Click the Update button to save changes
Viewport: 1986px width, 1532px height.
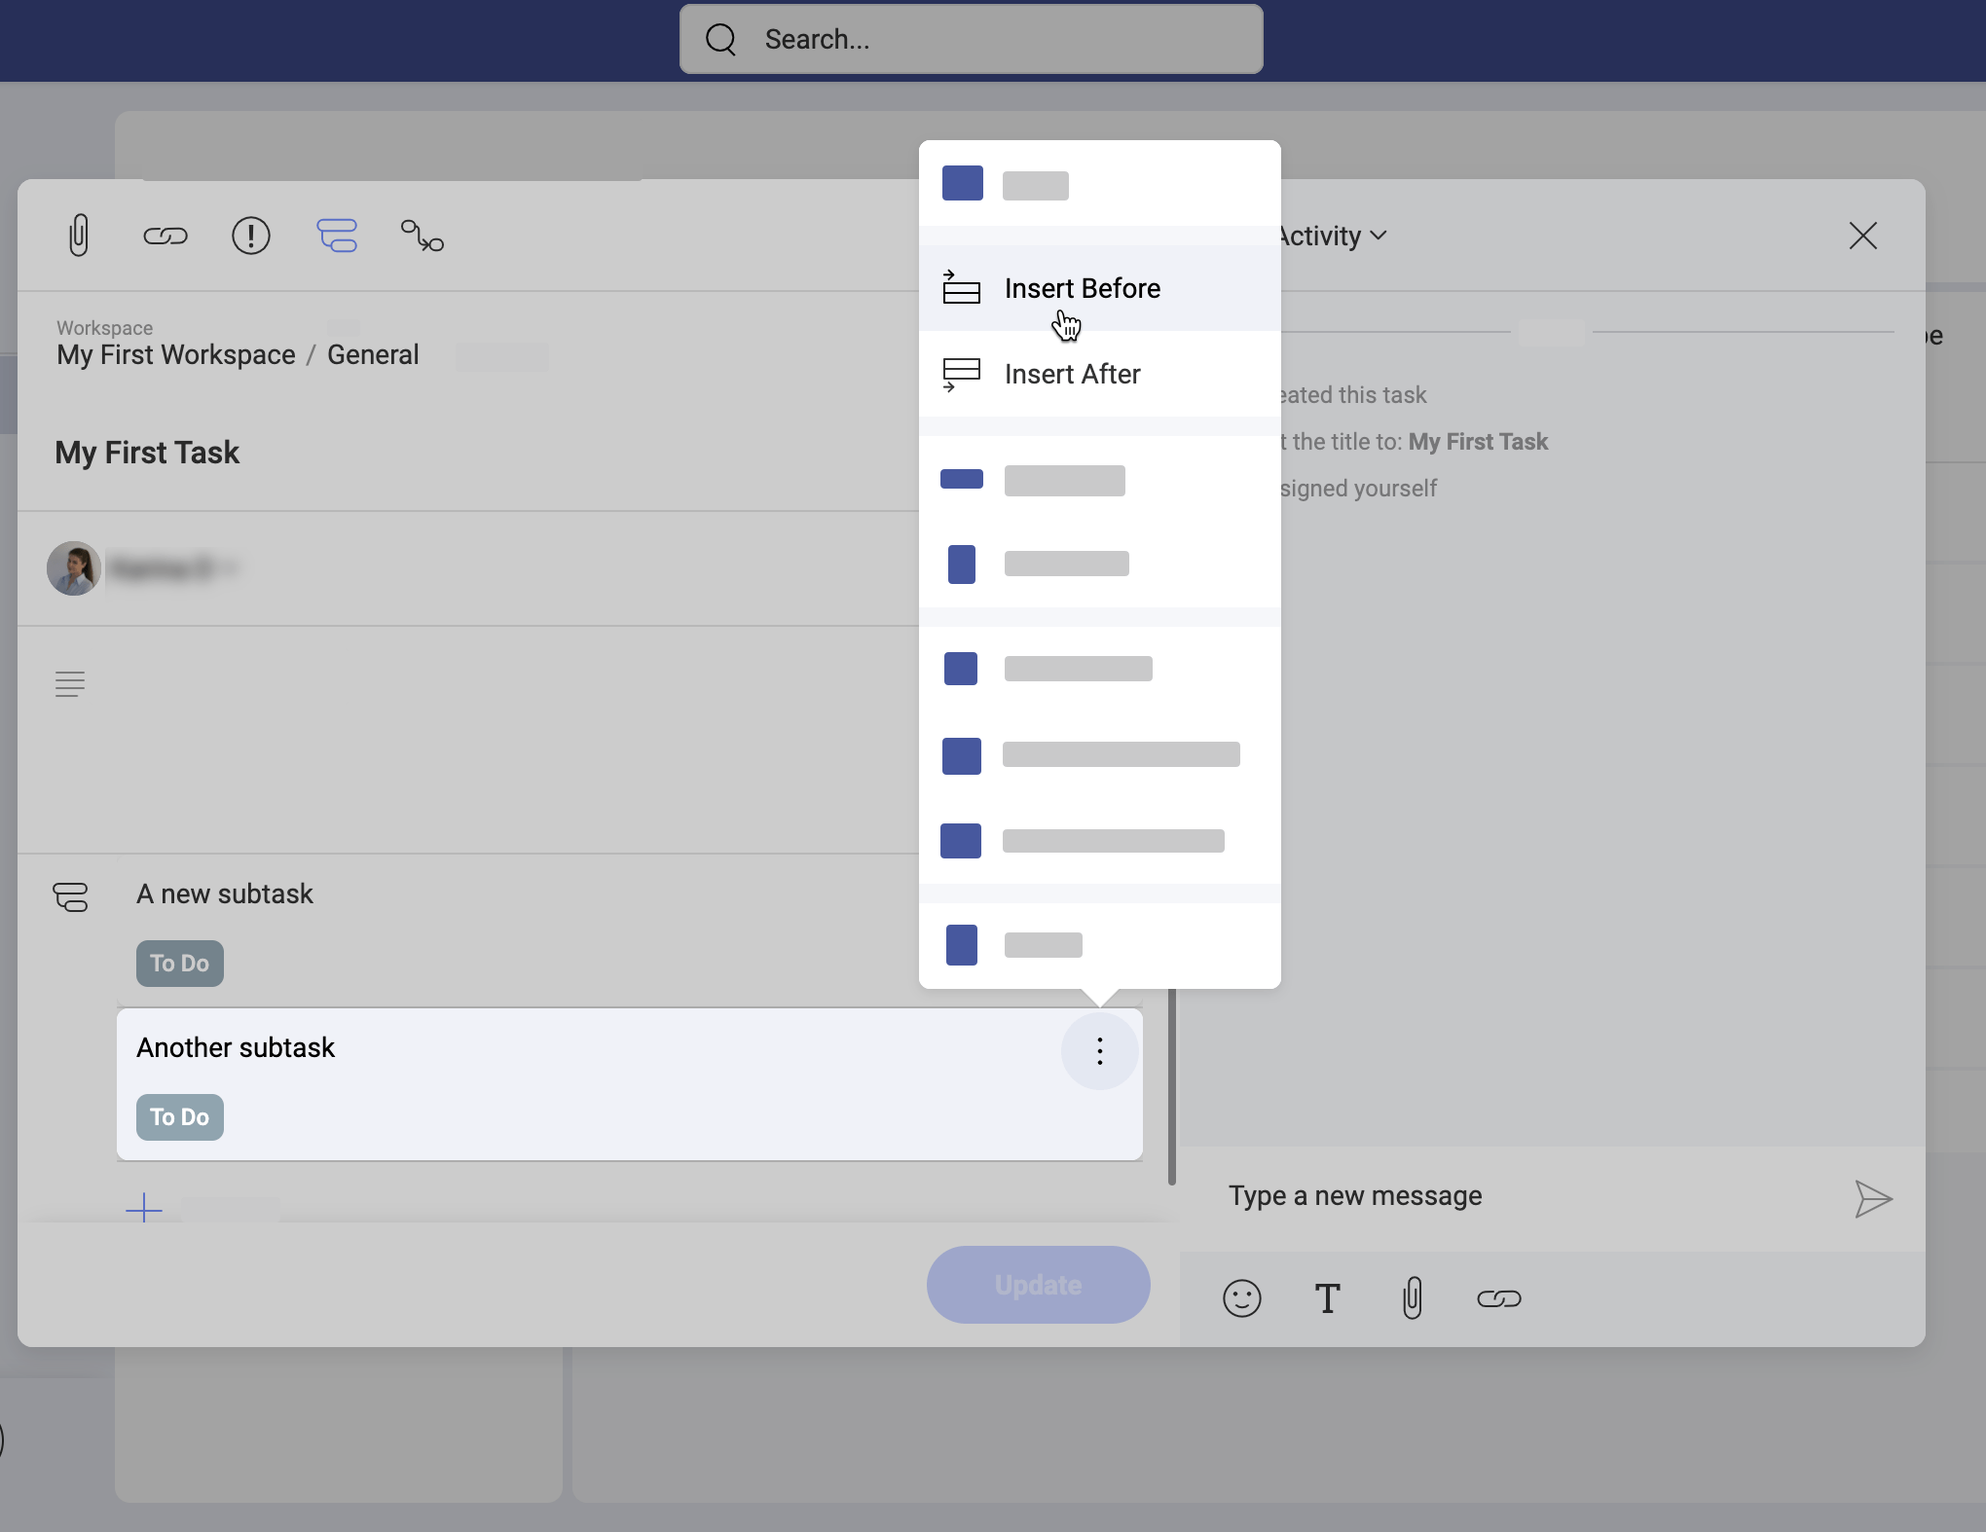(x=1037, y=1284)
